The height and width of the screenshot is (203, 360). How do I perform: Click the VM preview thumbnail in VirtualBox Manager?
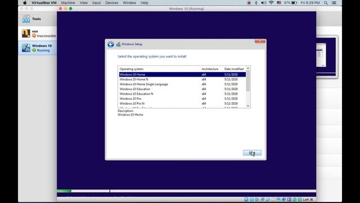click(x=326, y=56)
